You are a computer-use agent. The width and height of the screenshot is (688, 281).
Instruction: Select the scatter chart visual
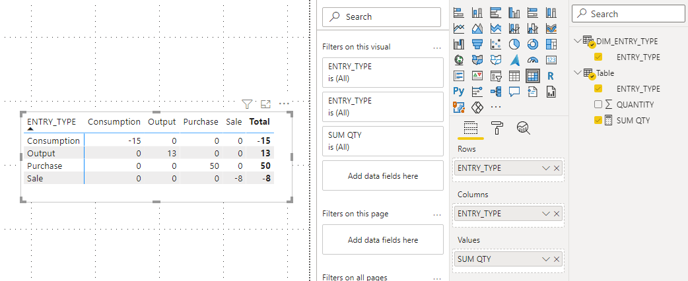[x=496, y=44]
